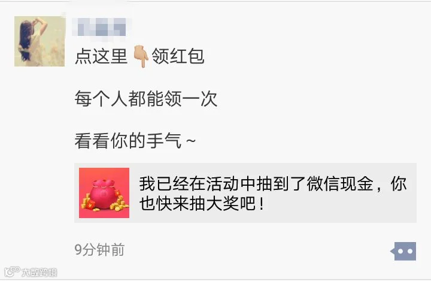
Task: Click the left dot on the comment button
Action: click(x=400, y=251)
